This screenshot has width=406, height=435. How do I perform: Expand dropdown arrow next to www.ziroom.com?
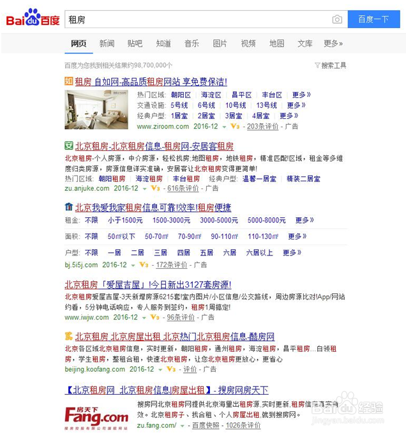pyautogui.click(x=224, y=127)
